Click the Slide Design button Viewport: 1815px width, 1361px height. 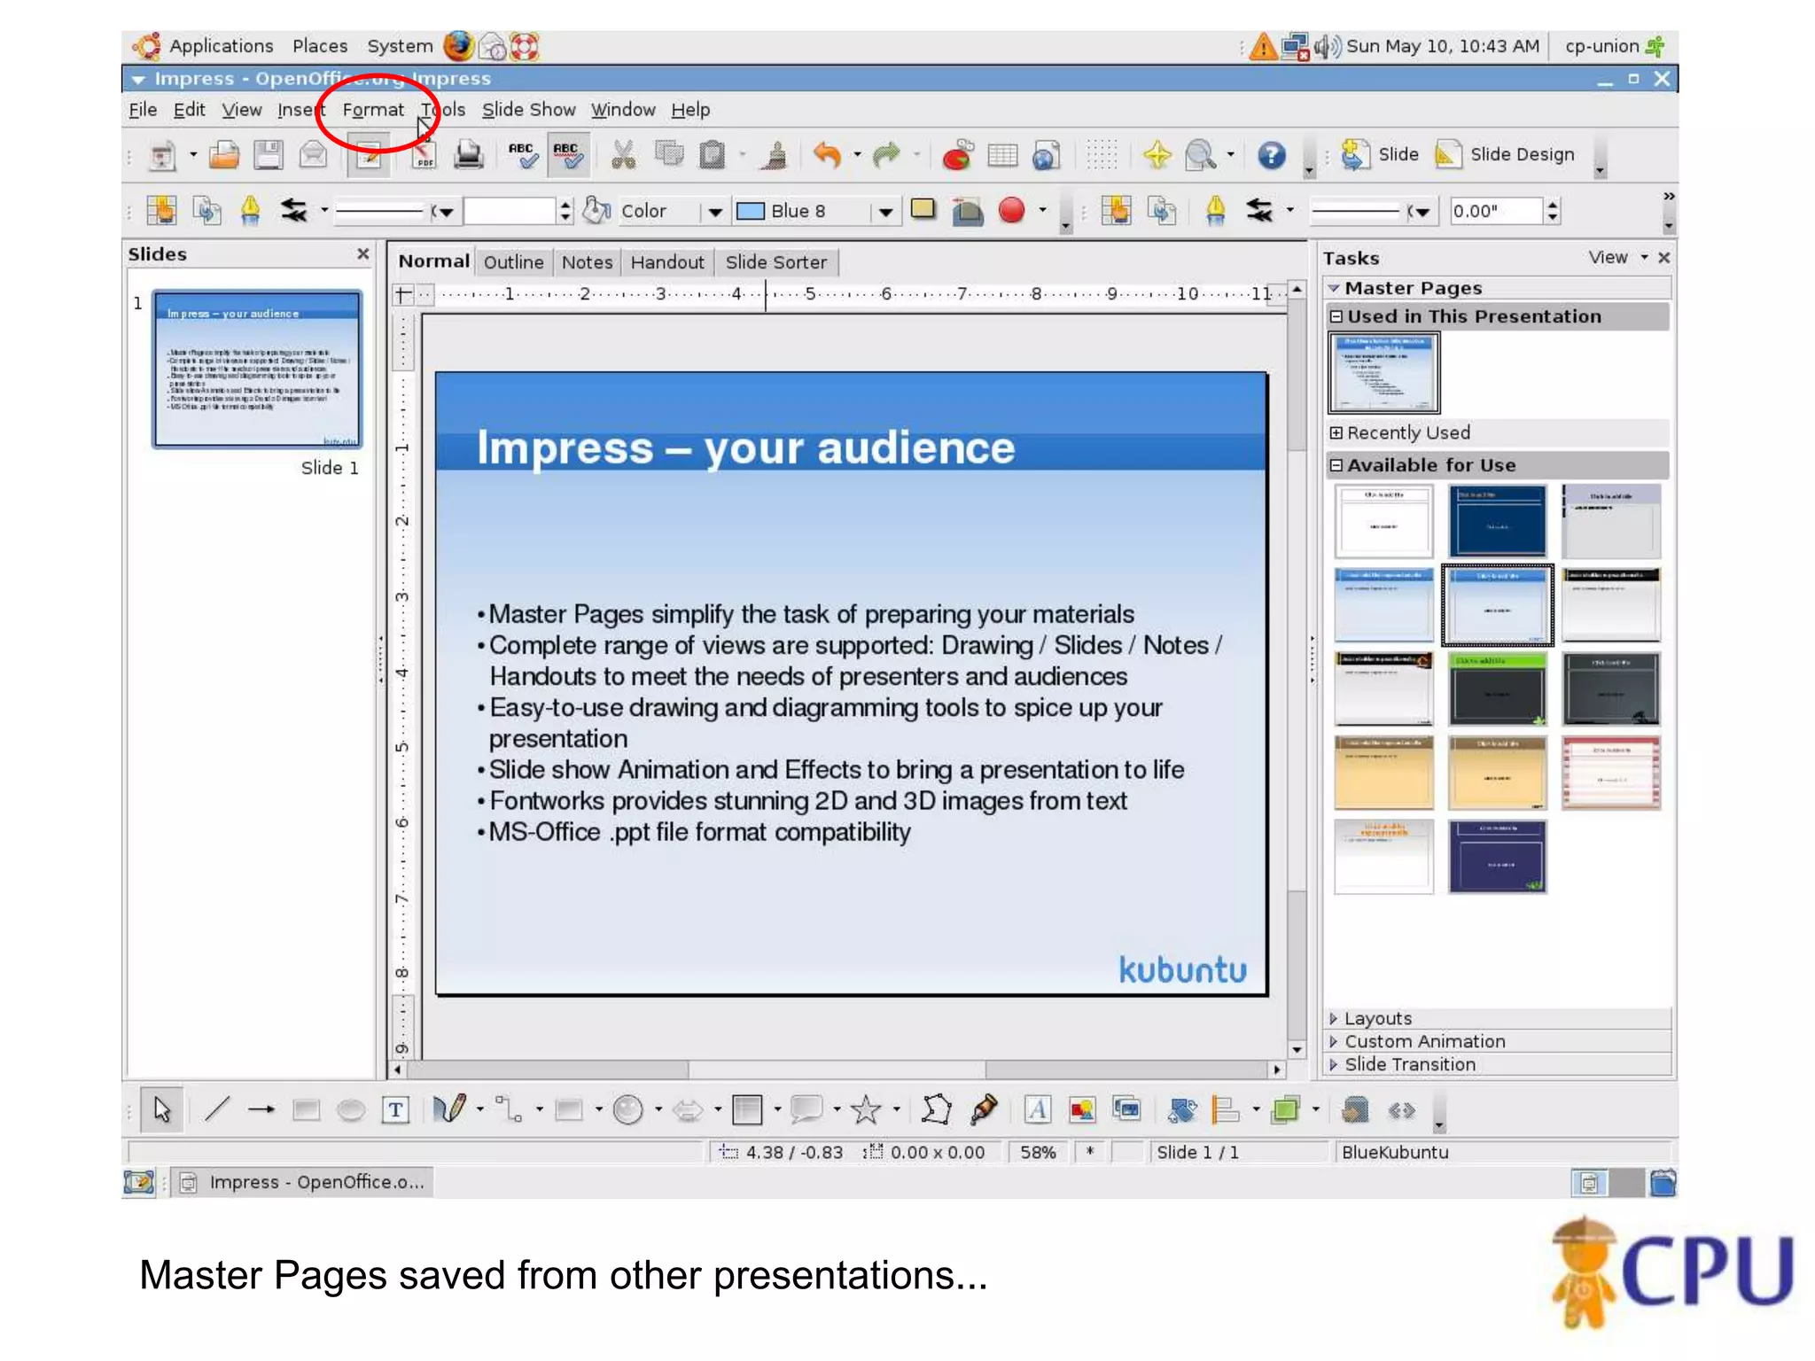pyautogui.click(x=1506, y=155)
